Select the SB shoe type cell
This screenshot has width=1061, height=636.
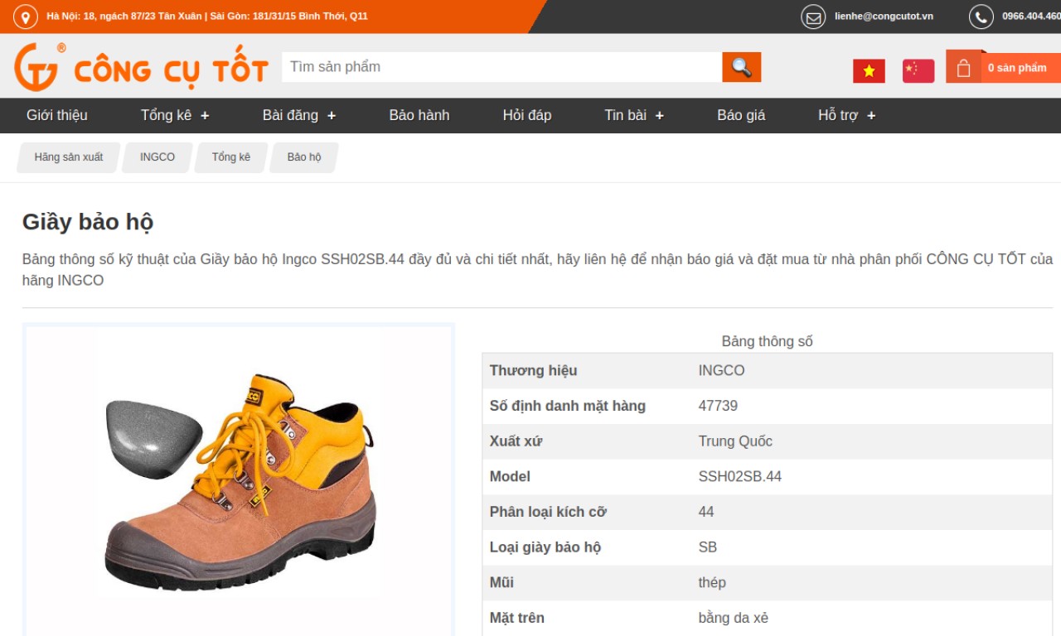tap(708, 547)
